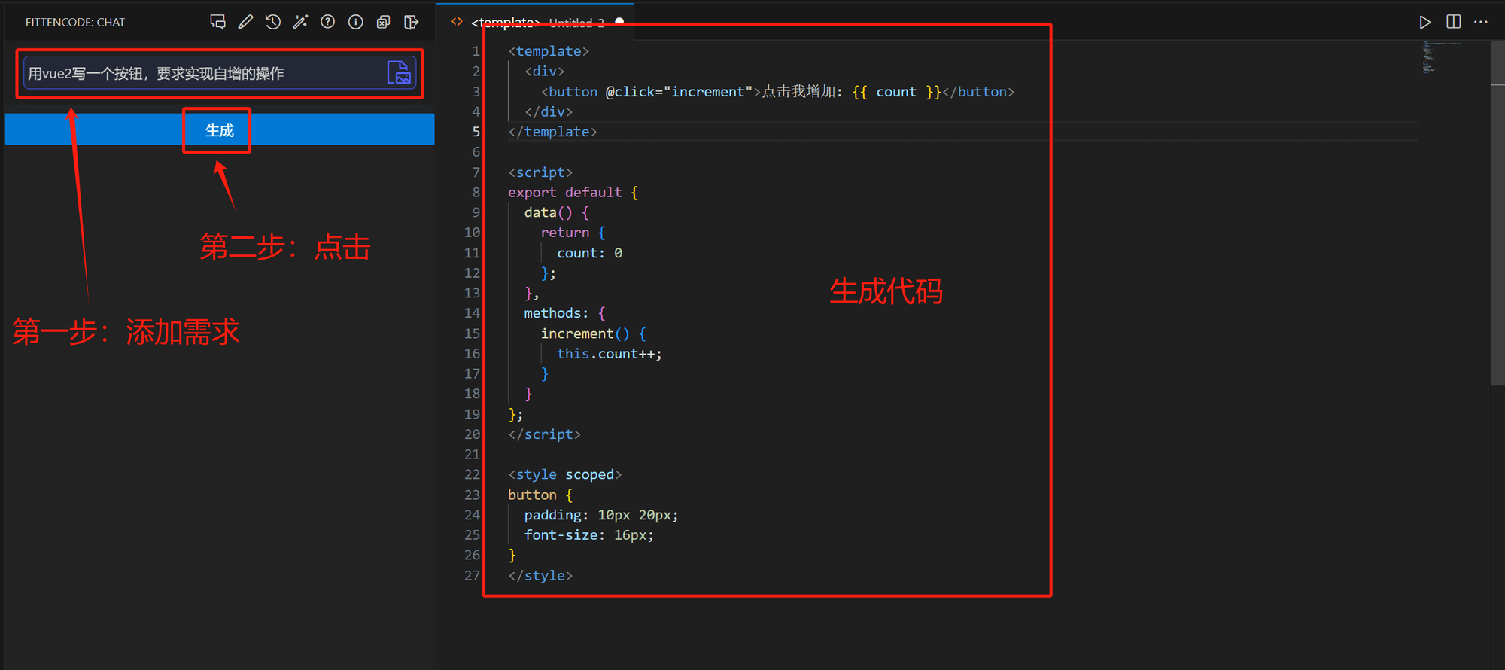
Task: Split the editor with the split icon
Action: (x=1453, y=22)
